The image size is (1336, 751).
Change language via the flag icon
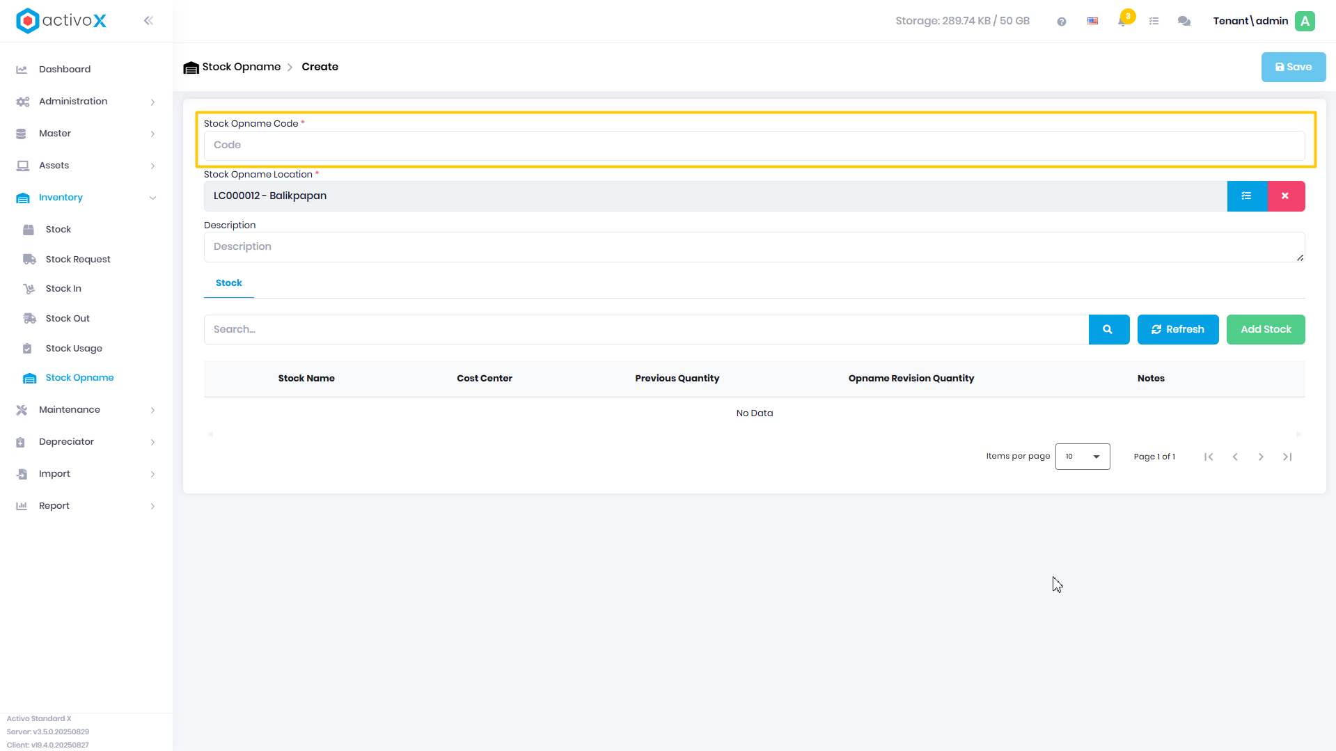[1092, 22]
